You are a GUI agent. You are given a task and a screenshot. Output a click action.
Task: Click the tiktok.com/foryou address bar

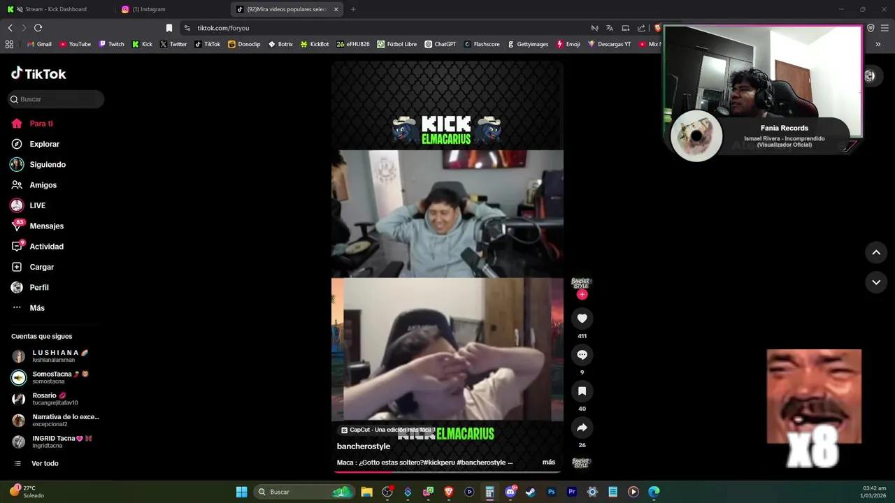click(385, 28)
